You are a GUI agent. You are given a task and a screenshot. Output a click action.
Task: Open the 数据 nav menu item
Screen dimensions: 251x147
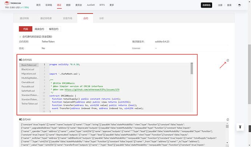[x=68, y=5]
